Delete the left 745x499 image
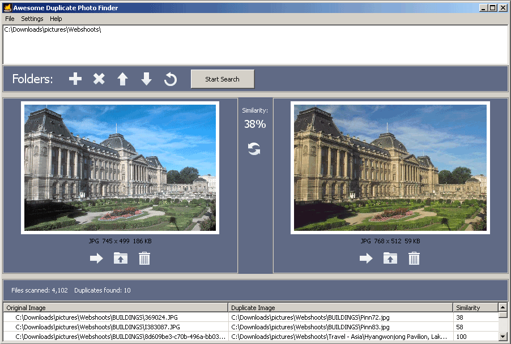This screenshot has height=344, width=511. [144, 258]
